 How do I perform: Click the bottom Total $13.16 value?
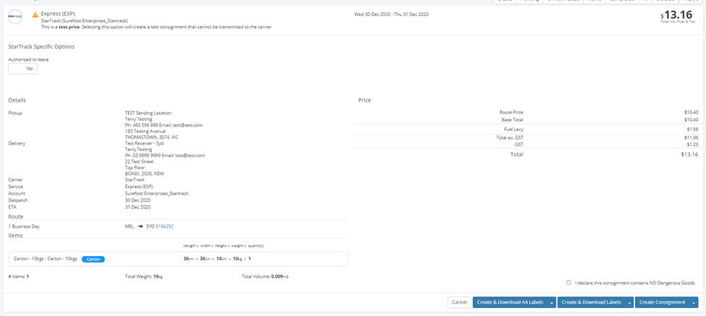690,155
